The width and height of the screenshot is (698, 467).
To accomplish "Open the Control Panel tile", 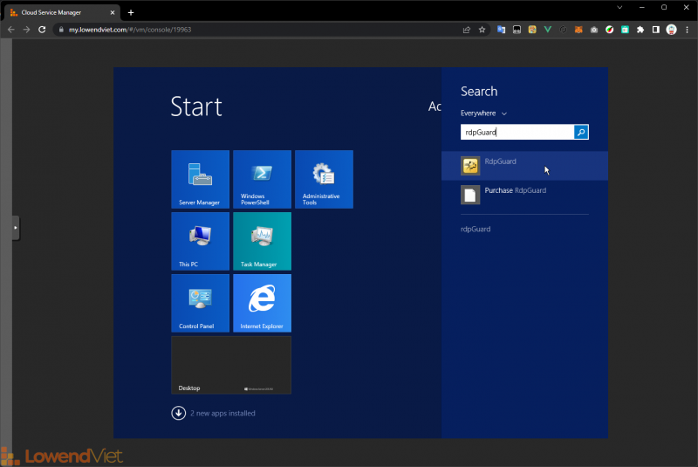I will click(x=201, y=303).
